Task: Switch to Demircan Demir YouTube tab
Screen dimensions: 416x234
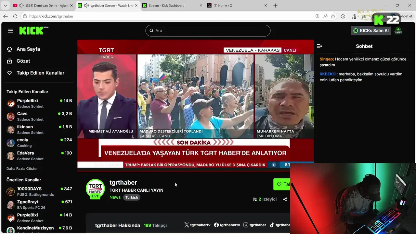Action: click(43, 6)
